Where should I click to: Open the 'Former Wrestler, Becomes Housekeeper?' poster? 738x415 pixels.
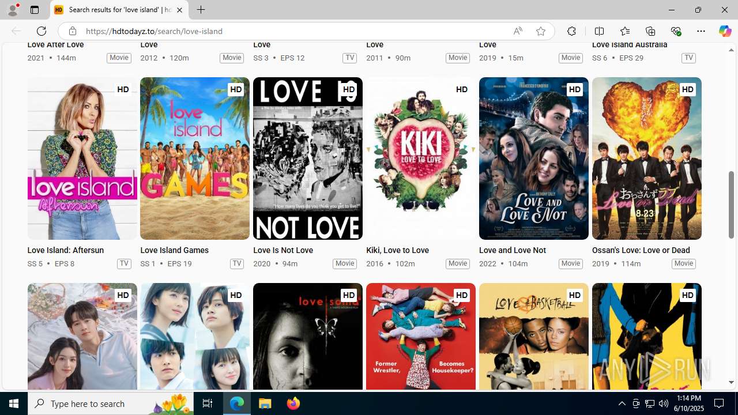421,337
